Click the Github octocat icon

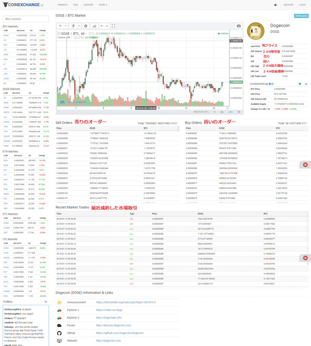tap(59, 333)
